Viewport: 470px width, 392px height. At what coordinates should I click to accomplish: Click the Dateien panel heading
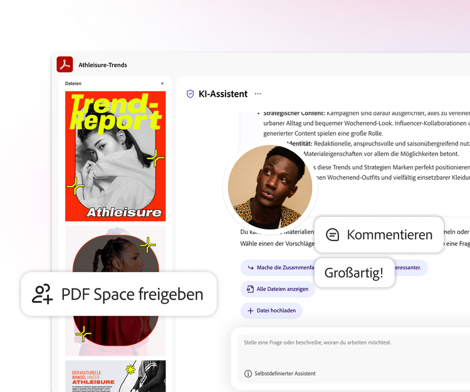(x=73, y=83)
